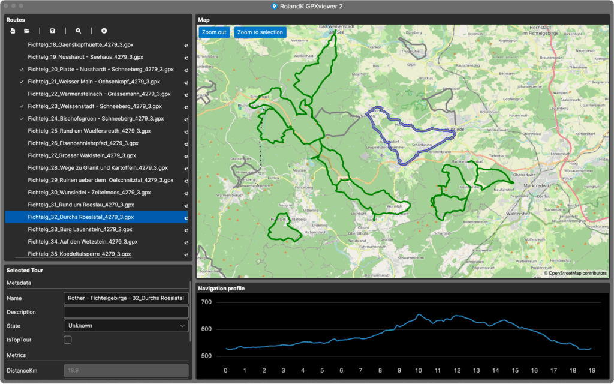Click the magnifier search icon
Screen dimensions: 614x384
(x=78, y=31)
